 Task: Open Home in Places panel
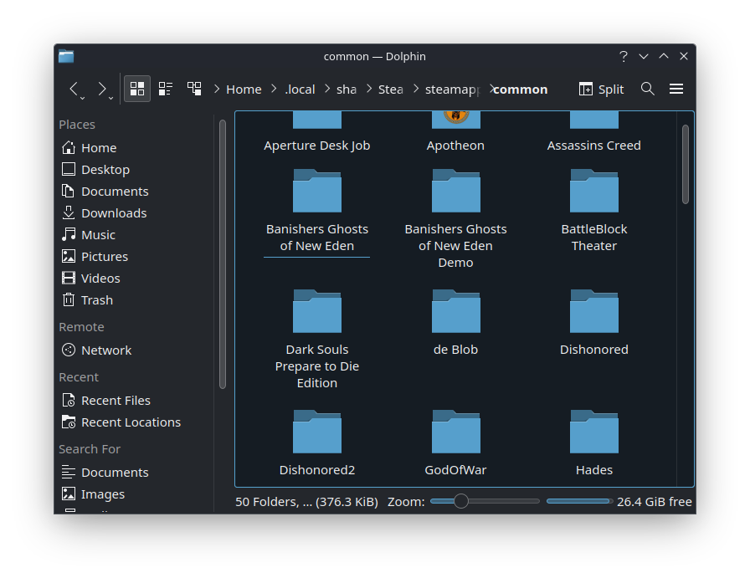(135, 148)
